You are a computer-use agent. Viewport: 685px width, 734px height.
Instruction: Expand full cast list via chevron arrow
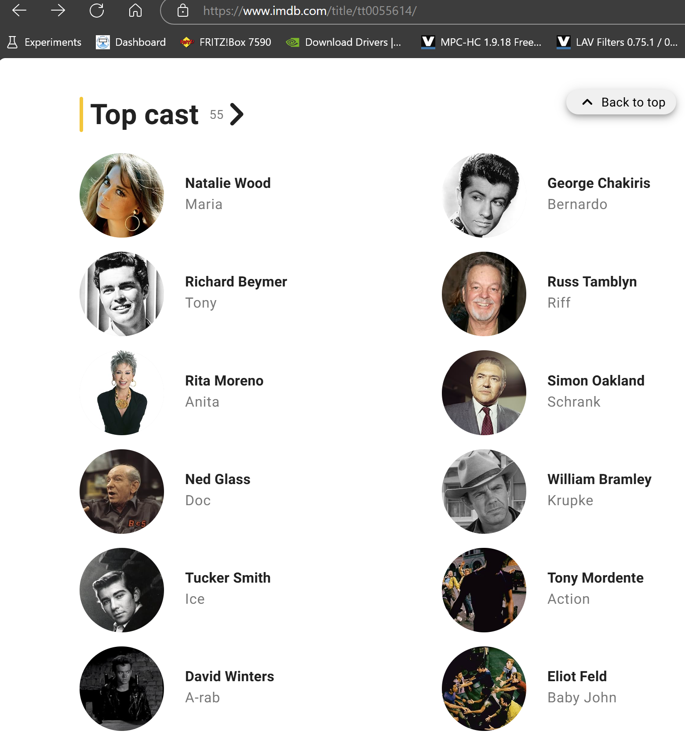coord(237,114)
